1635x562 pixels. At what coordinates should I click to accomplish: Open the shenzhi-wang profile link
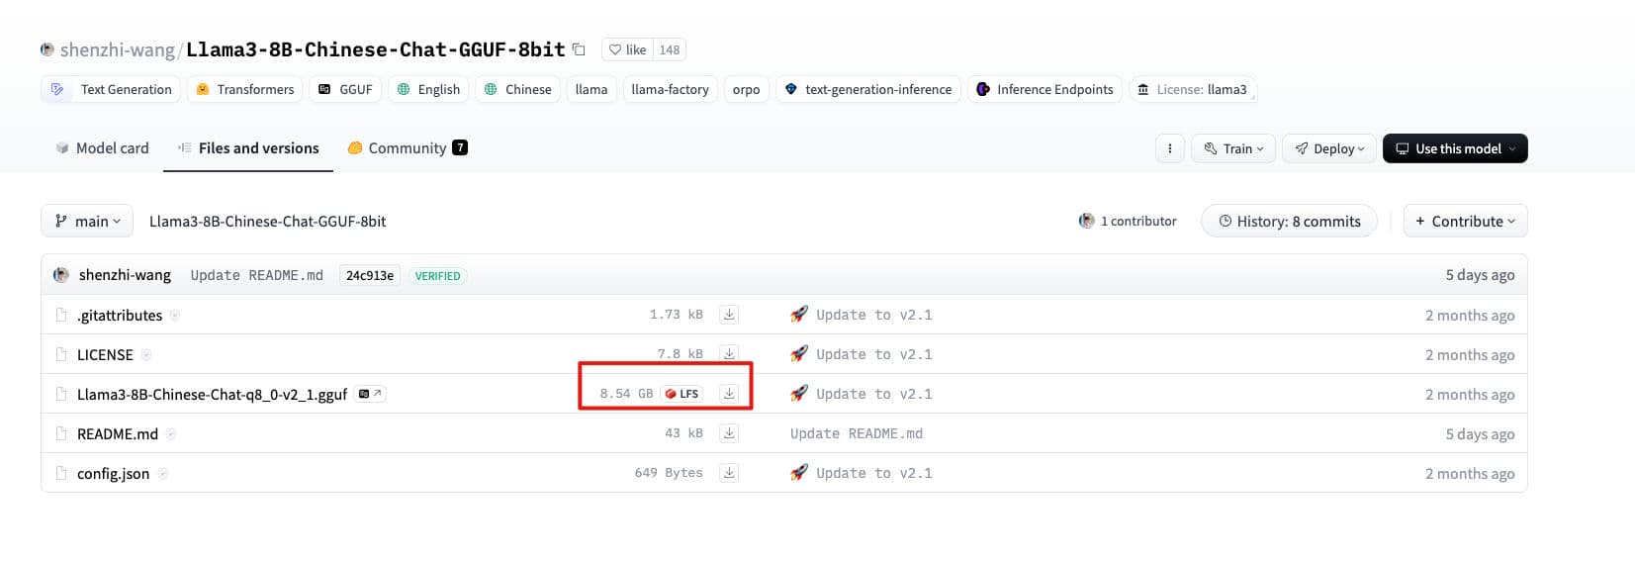[117, 49]
